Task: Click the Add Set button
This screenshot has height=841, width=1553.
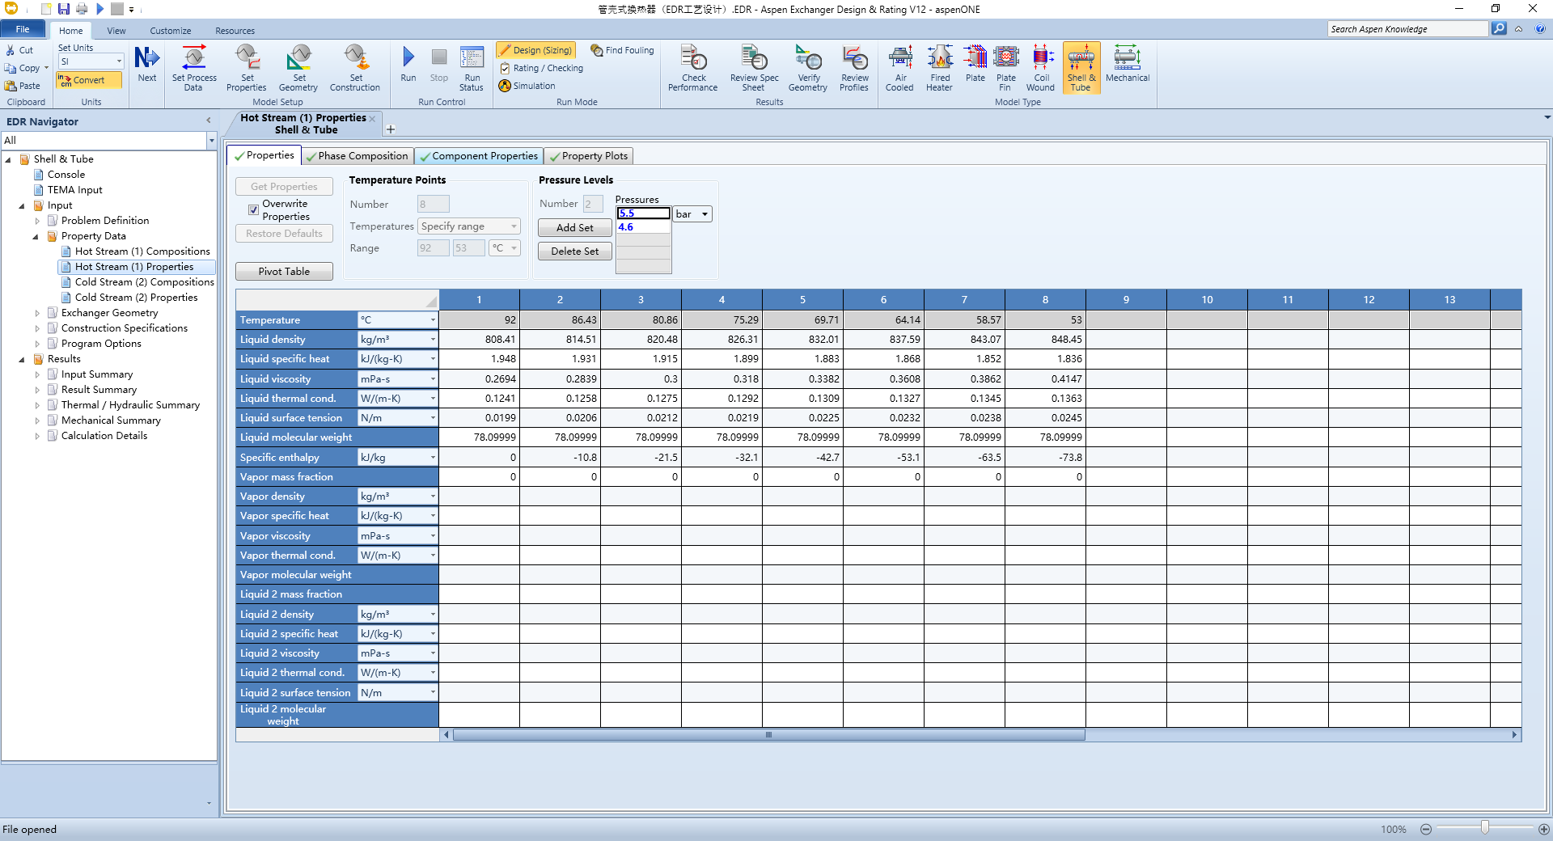Action: click(x=575, y=228)
